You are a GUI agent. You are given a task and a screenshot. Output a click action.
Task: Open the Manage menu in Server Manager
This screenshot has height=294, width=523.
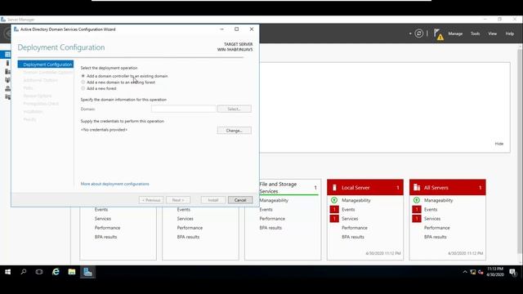455,33
